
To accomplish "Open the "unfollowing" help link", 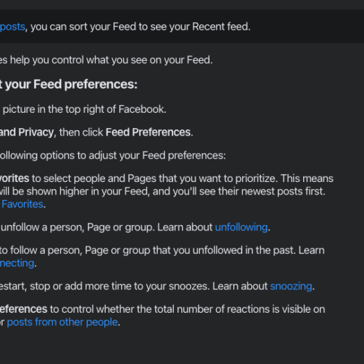I will coord(242,227).
